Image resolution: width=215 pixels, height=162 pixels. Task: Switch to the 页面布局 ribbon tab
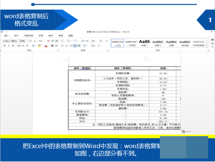point(28,36)
